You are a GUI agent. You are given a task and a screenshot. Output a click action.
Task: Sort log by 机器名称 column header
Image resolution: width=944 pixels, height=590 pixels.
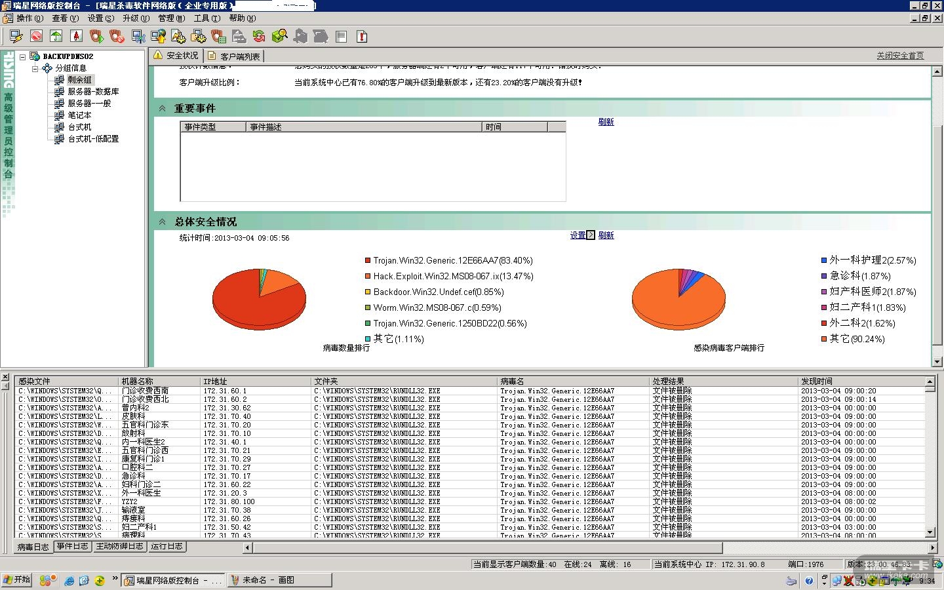coord(159,381)
